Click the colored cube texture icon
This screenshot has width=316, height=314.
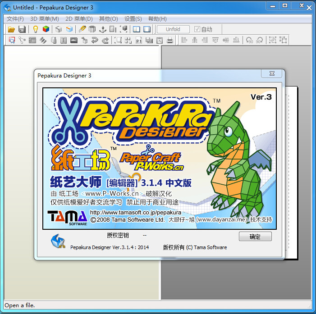pyautogui.click(x=46, y=29)
